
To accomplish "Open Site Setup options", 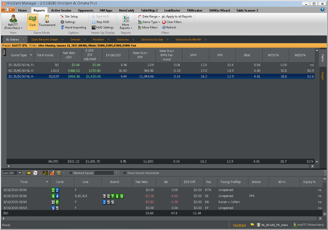I will click(x=69, y=16).
